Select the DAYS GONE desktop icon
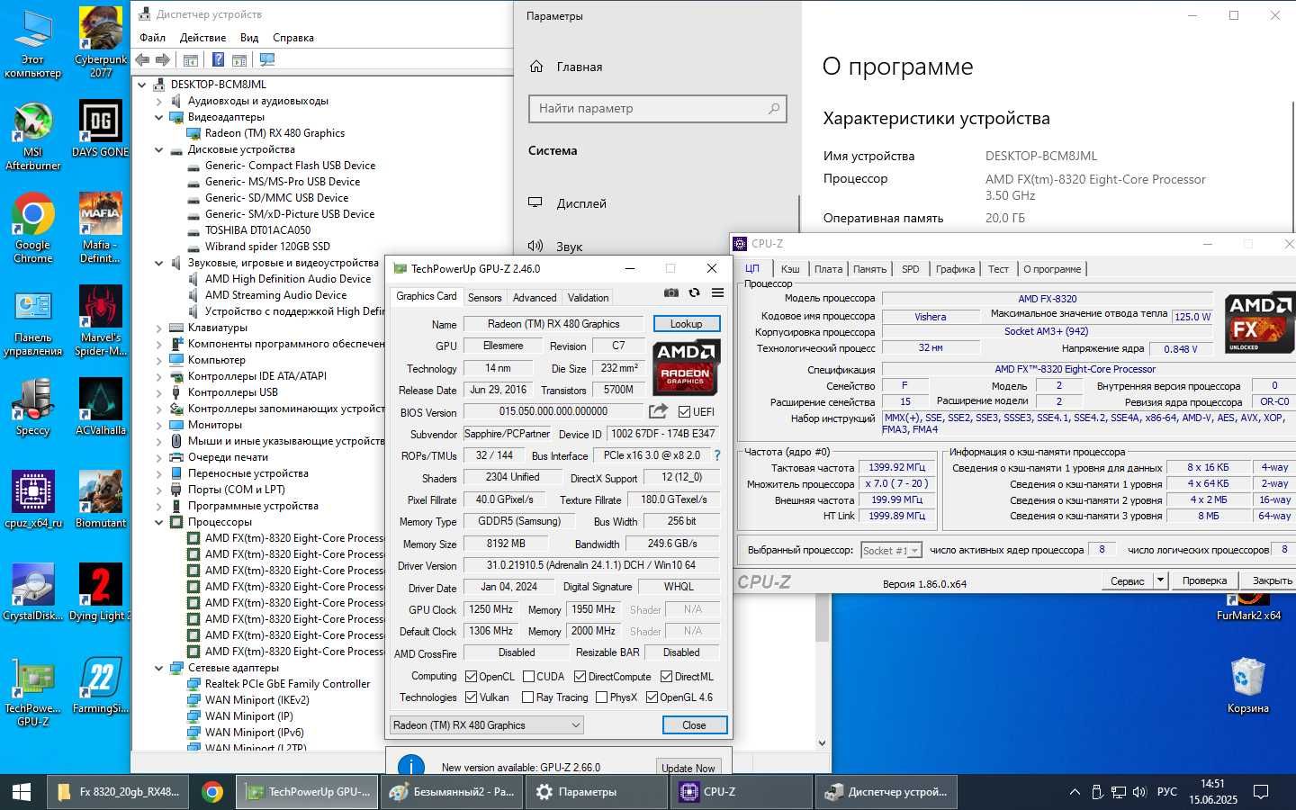Screen dimensions: 1296x810 point(101,129)
